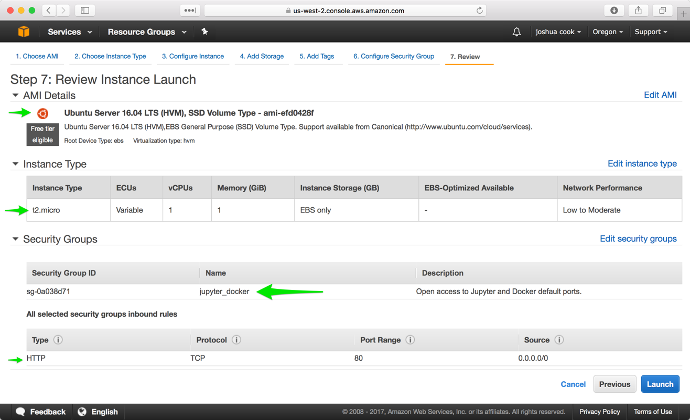690x420 pixels.
Task: Click the Safari share icon
Action: [x=638, y=10]
